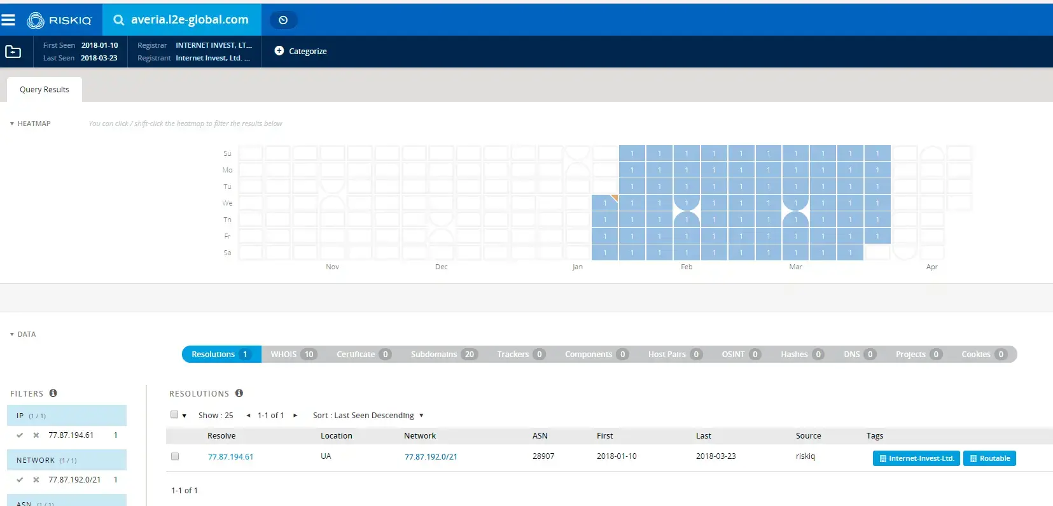Screen dimensions: 1053x506
Task: Open the DNS tab
Action: coord(860,354)
